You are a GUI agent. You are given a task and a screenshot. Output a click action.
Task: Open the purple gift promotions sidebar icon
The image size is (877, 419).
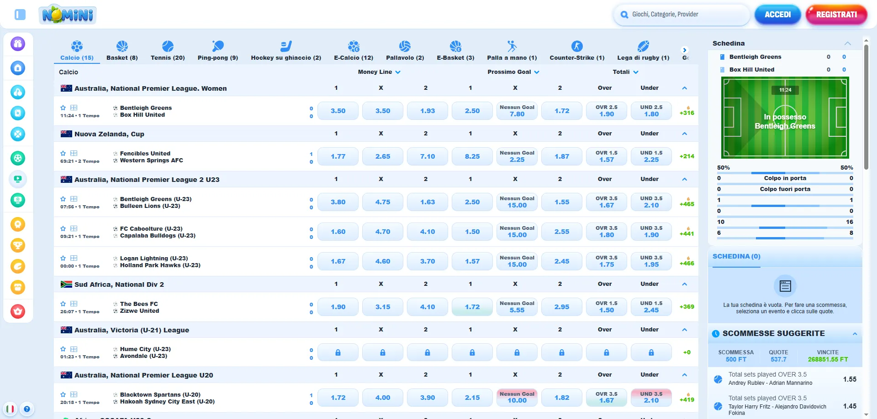coord(18,44)
